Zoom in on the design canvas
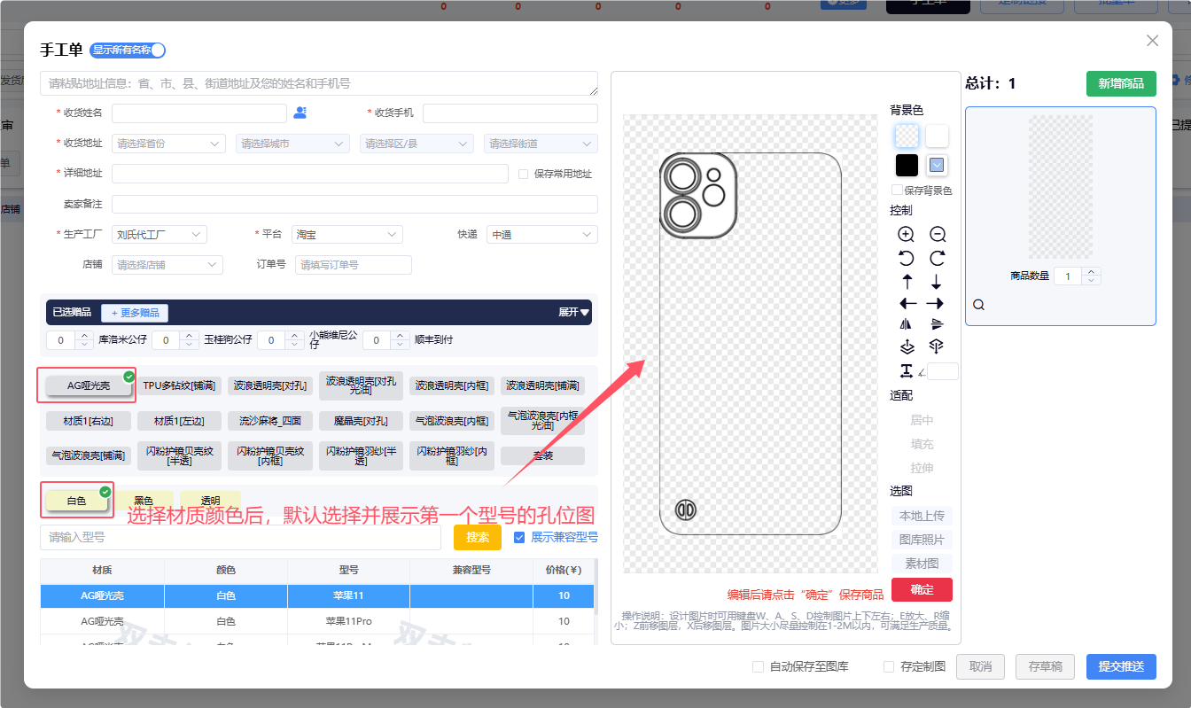1191x708 pixels. point(907,235)
